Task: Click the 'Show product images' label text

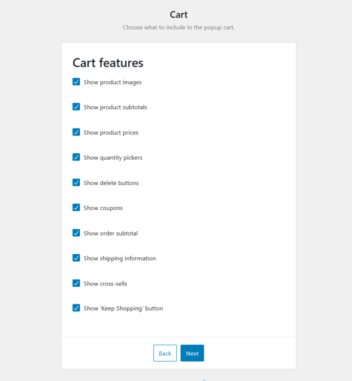Action: point(112,82)
